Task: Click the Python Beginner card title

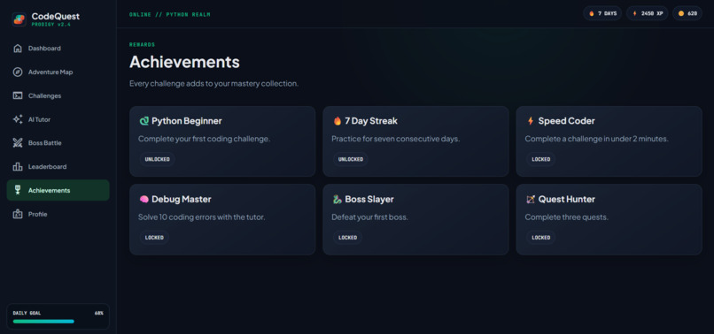Action: click(187, 121)
